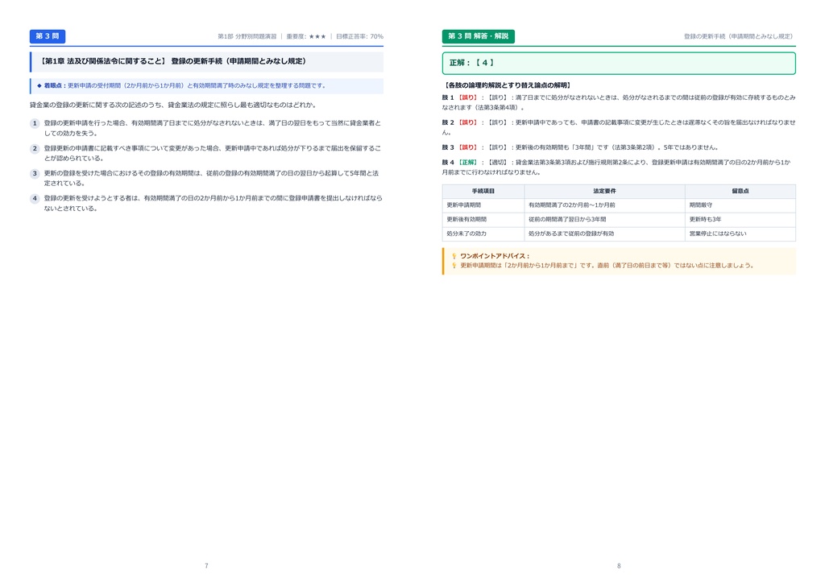The height and width of the screenshot is (583, 825).
Task: Click the blue 第 3 問 badge
Action: tap(48, 36)
